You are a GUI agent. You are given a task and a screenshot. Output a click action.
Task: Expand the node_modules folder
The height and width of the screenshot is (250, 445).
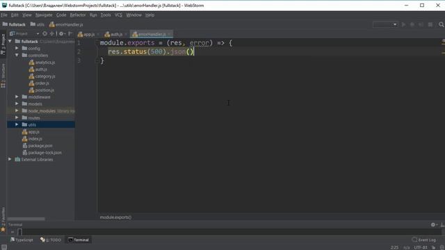click(17, 111)
